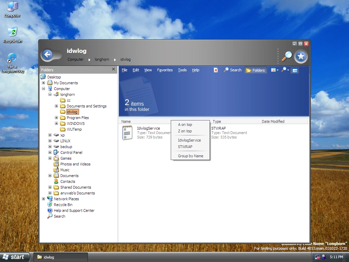
Task: Select Contacts icon in folder tree
Action: [x=56, y=181]
